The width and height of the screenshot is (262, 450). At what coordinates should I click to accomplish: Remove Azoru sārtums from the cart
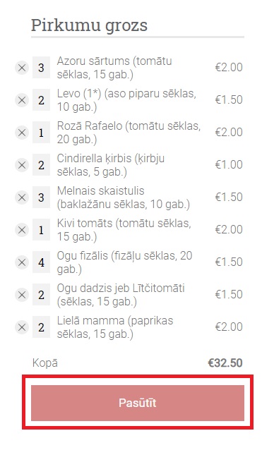point(22,68)
